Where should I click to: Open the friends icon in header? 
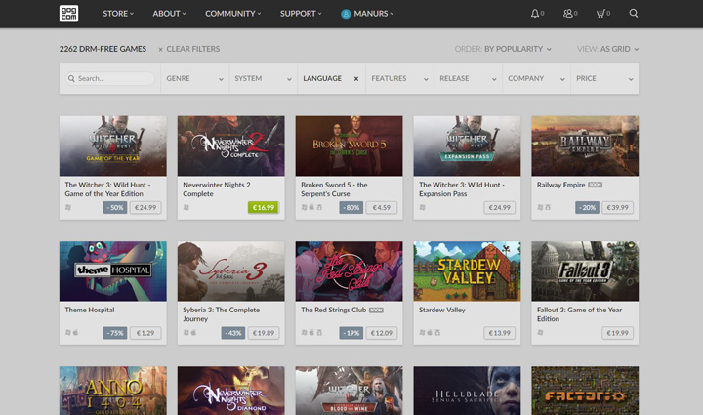click(567, 14)
